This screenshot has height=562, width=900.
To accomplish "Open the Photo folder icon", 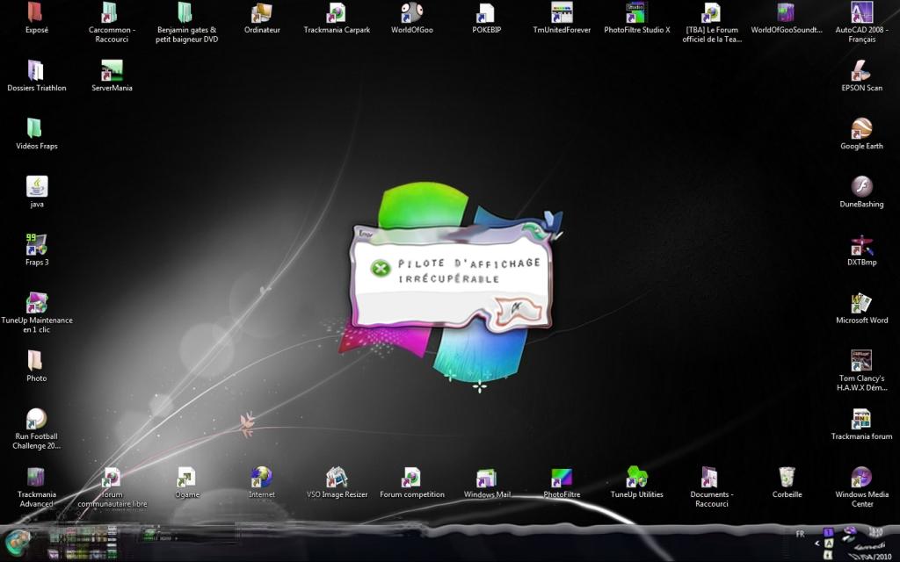I will coord(36,361).
